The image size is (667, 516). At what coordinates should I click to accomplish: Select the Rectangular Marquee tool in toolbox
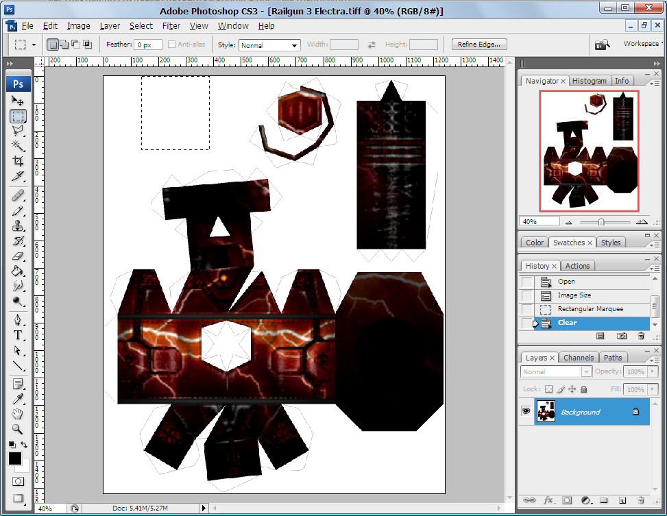(x=18, y=116)
